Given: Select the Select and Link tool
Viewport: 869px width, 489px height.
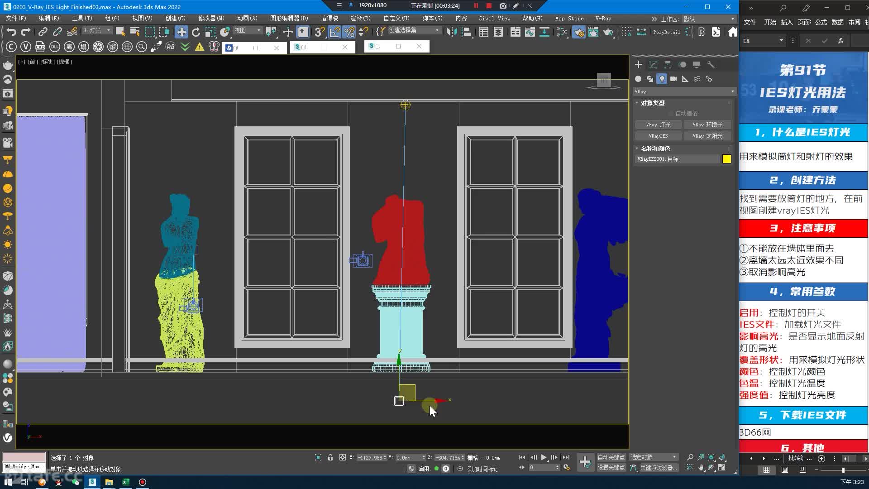Looking at the screenshot, I should (x=43, y=32).
